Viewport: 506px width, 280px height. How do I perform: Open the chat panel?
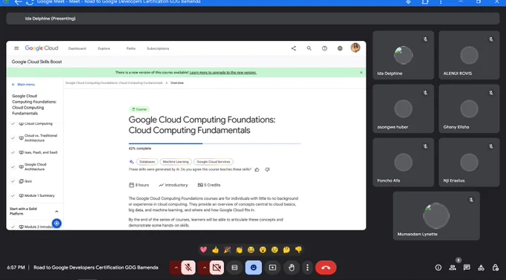coord(467,267)
